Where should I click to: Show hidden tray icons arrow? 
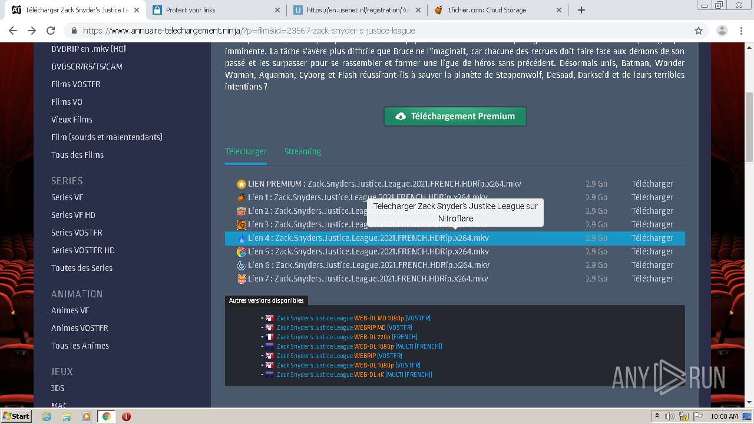[x=657, y=416]
